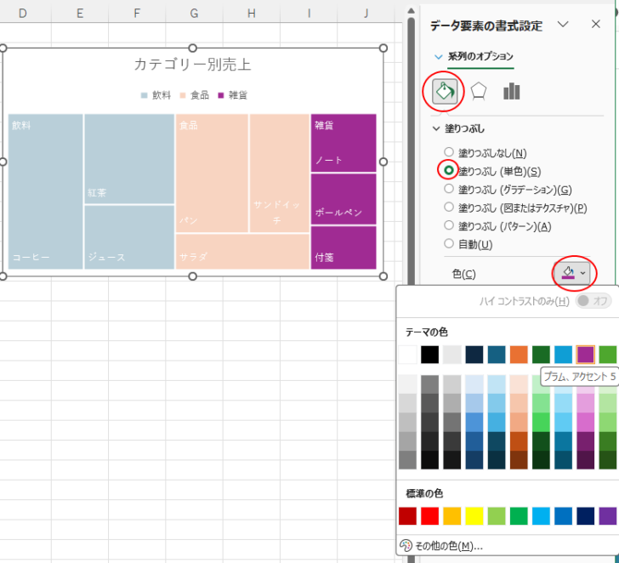Click the top-right chart resize handle
The image size is (619, 563).
pyautogui.click(x=383, y=48)
